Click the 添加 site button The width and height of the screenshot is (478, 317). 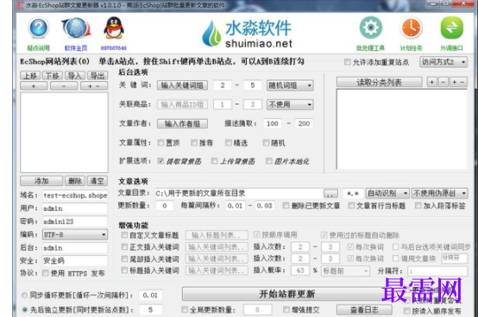[41, 181]
